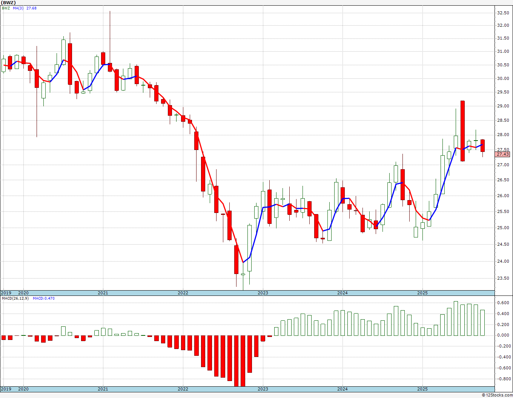The height and width of the screenshot is (398, 513).
Task: Click 2023 on the MACD panel time axis
Action: point(263,389)
